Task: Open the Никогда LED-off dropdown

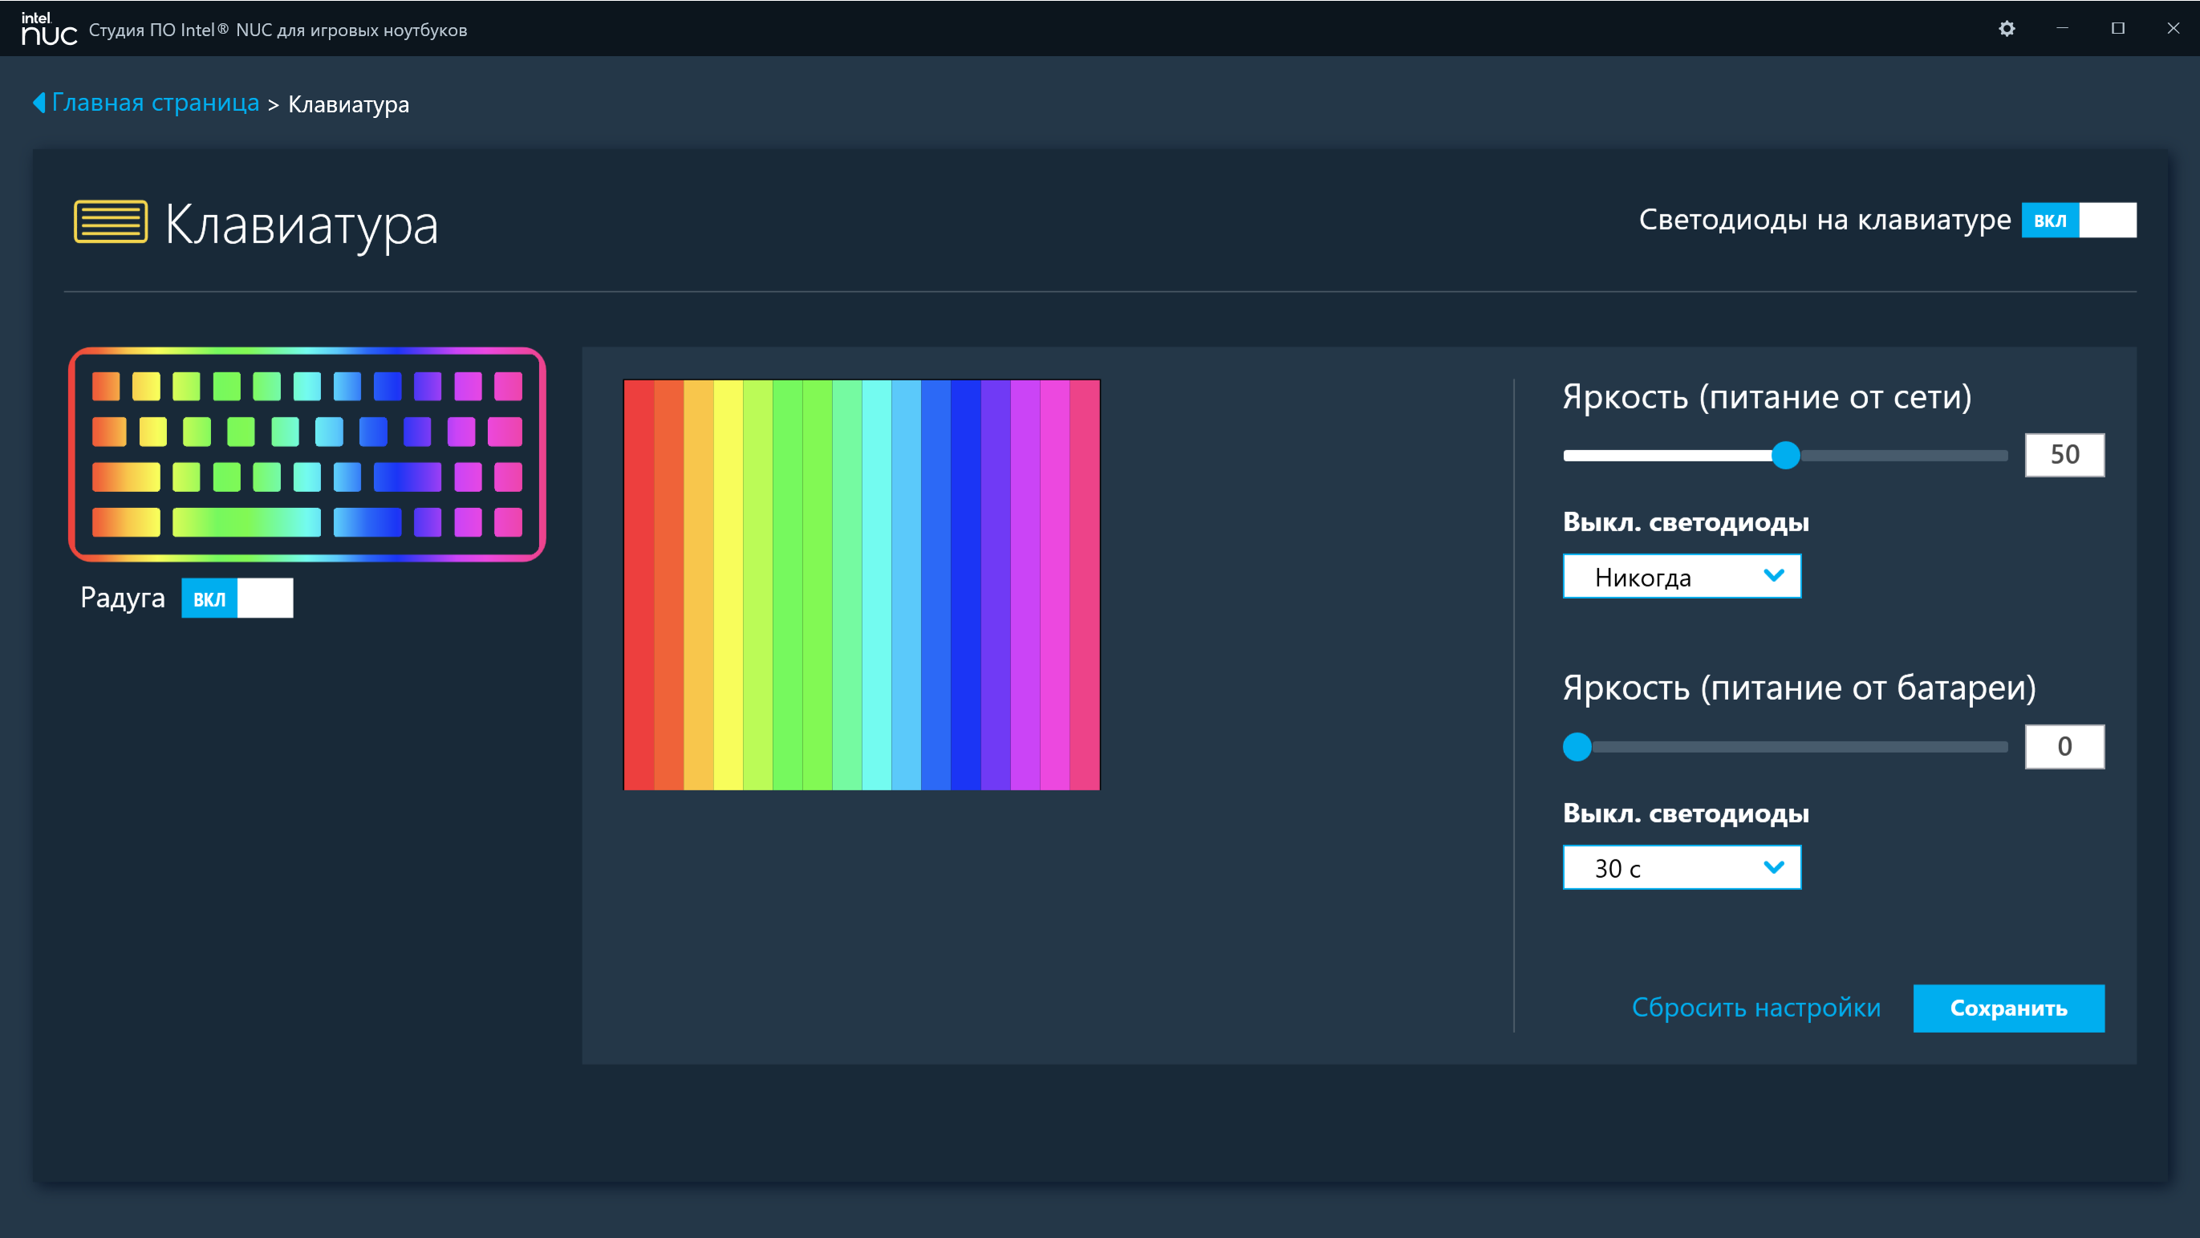Action: pyautogui.click(x=1681, y=576)
